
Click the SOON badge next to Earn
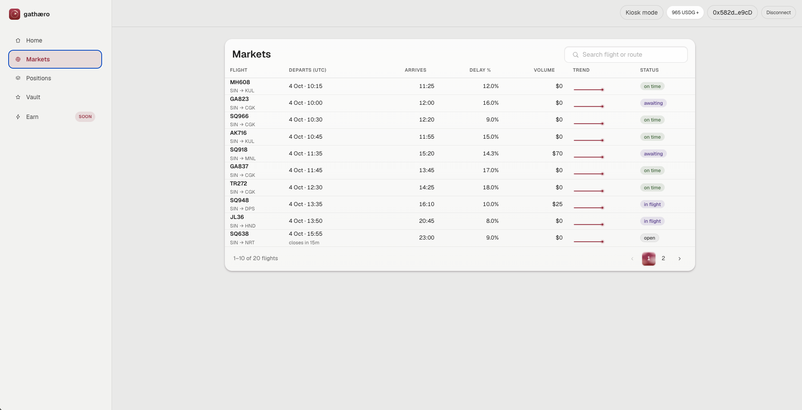(85, 117)
